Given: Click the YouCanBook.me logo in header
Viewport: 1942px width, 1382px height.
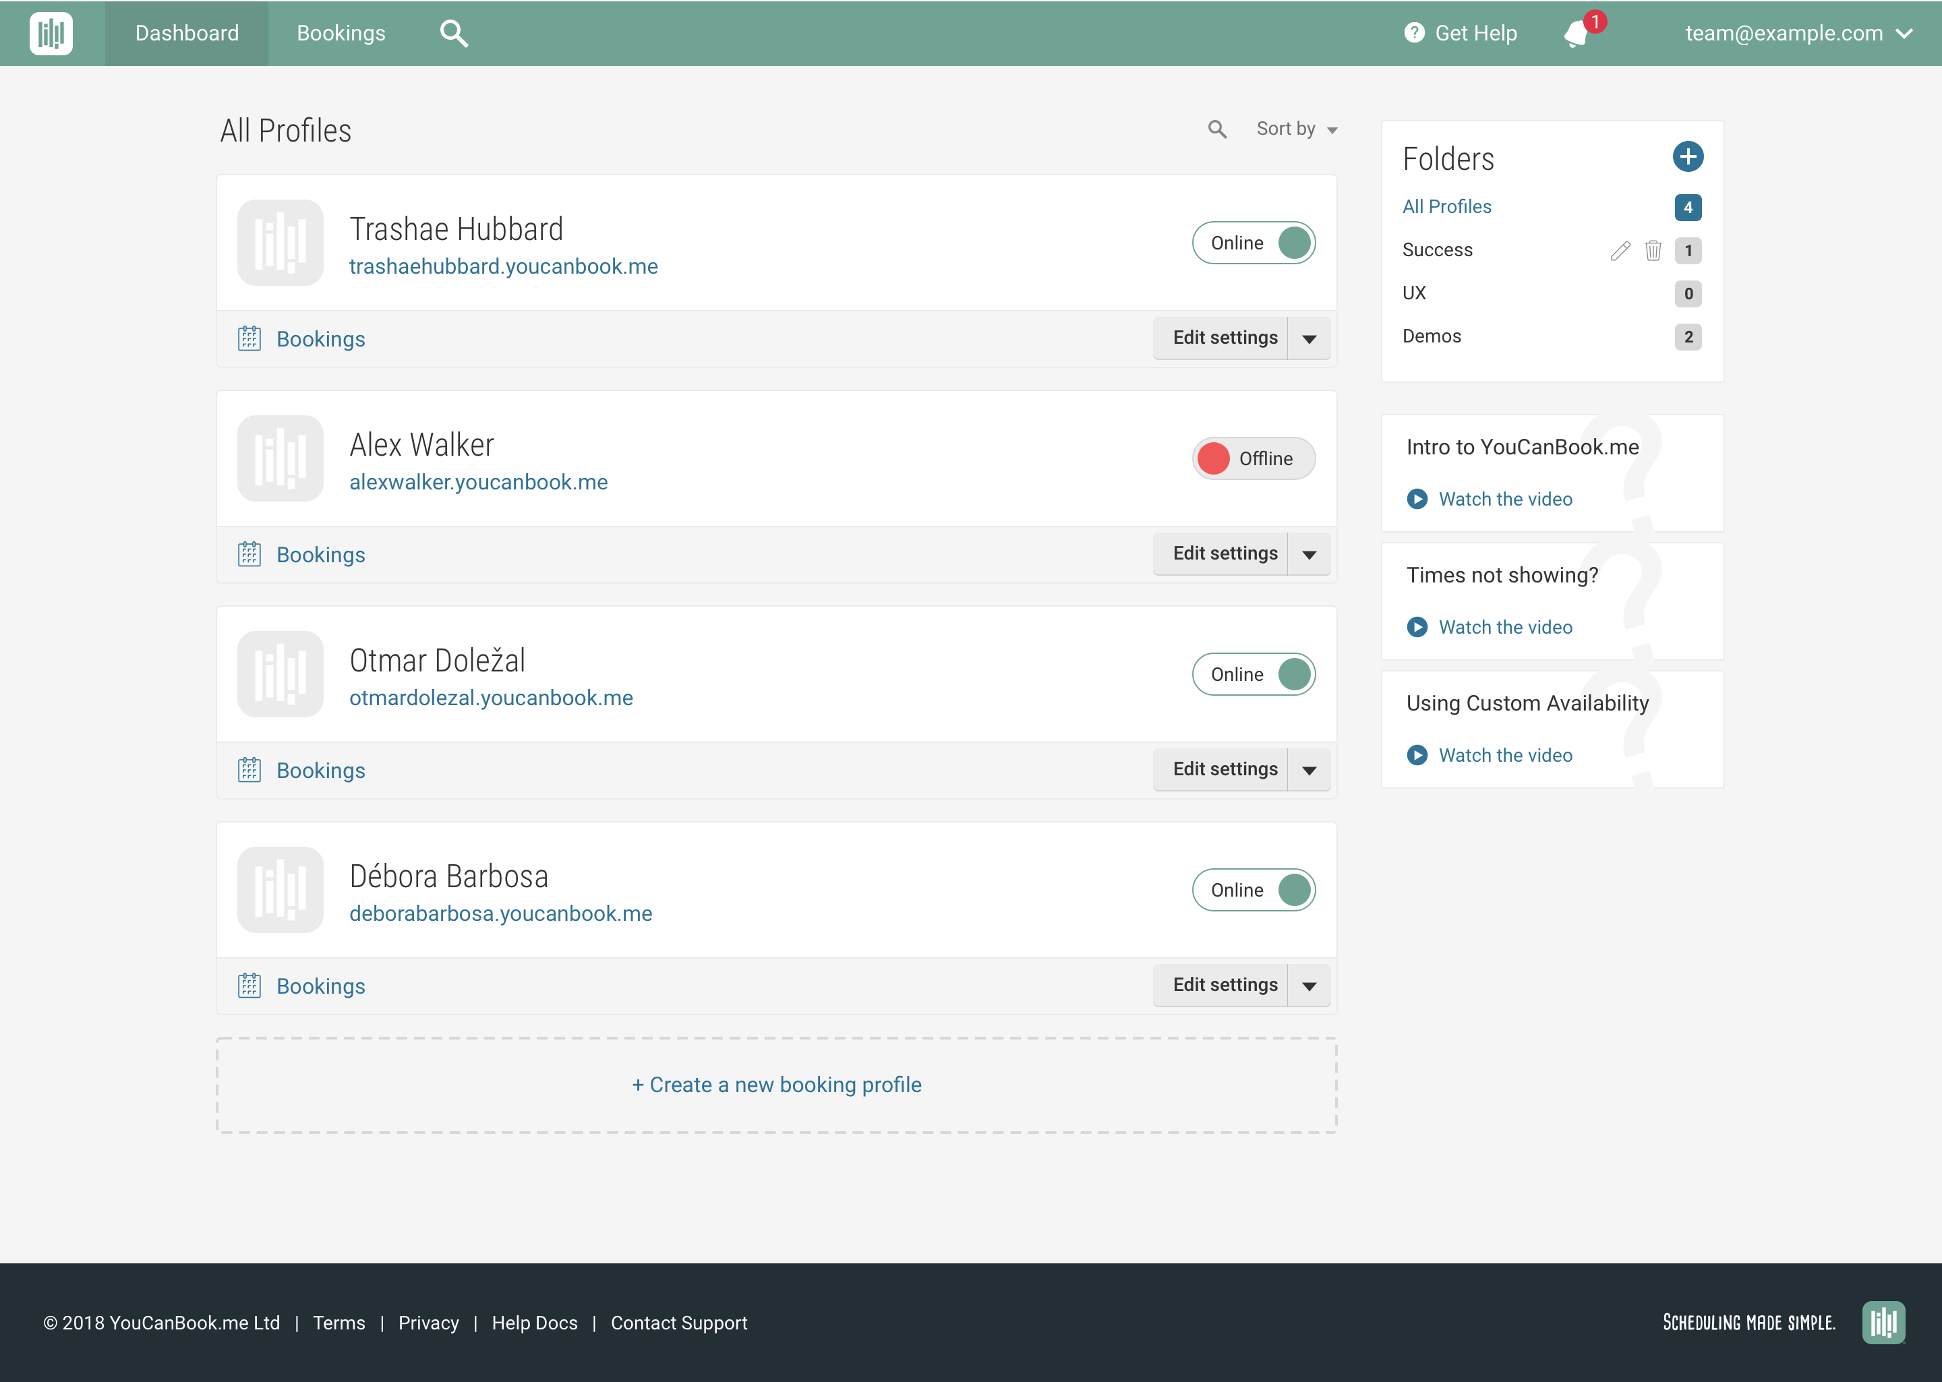Looking at the screenshot, I should point(51,33).
